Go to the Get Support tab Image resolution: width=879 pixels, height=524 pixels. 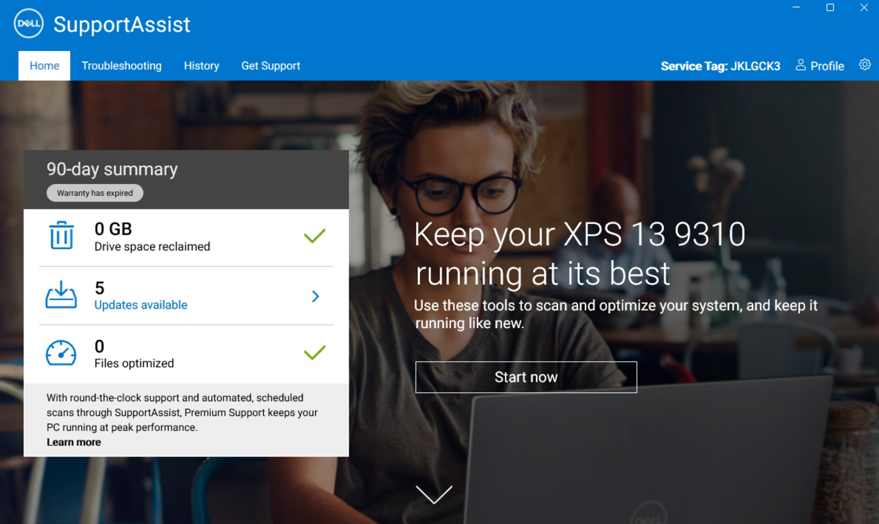pos(271,65)
